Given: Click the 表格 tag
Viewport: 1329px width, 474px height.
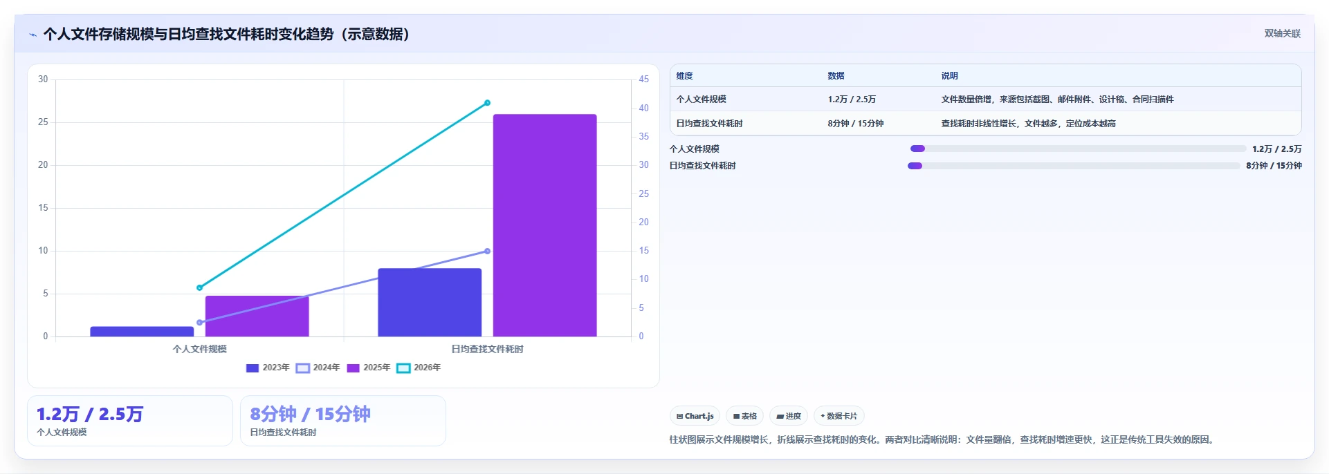Looking at the screenshot, I should click(x=745, y=416).
